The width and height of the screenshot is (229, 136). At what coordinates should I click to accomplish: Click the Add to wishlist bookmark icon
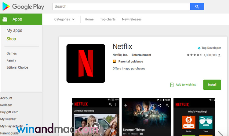tap(172, 85)
